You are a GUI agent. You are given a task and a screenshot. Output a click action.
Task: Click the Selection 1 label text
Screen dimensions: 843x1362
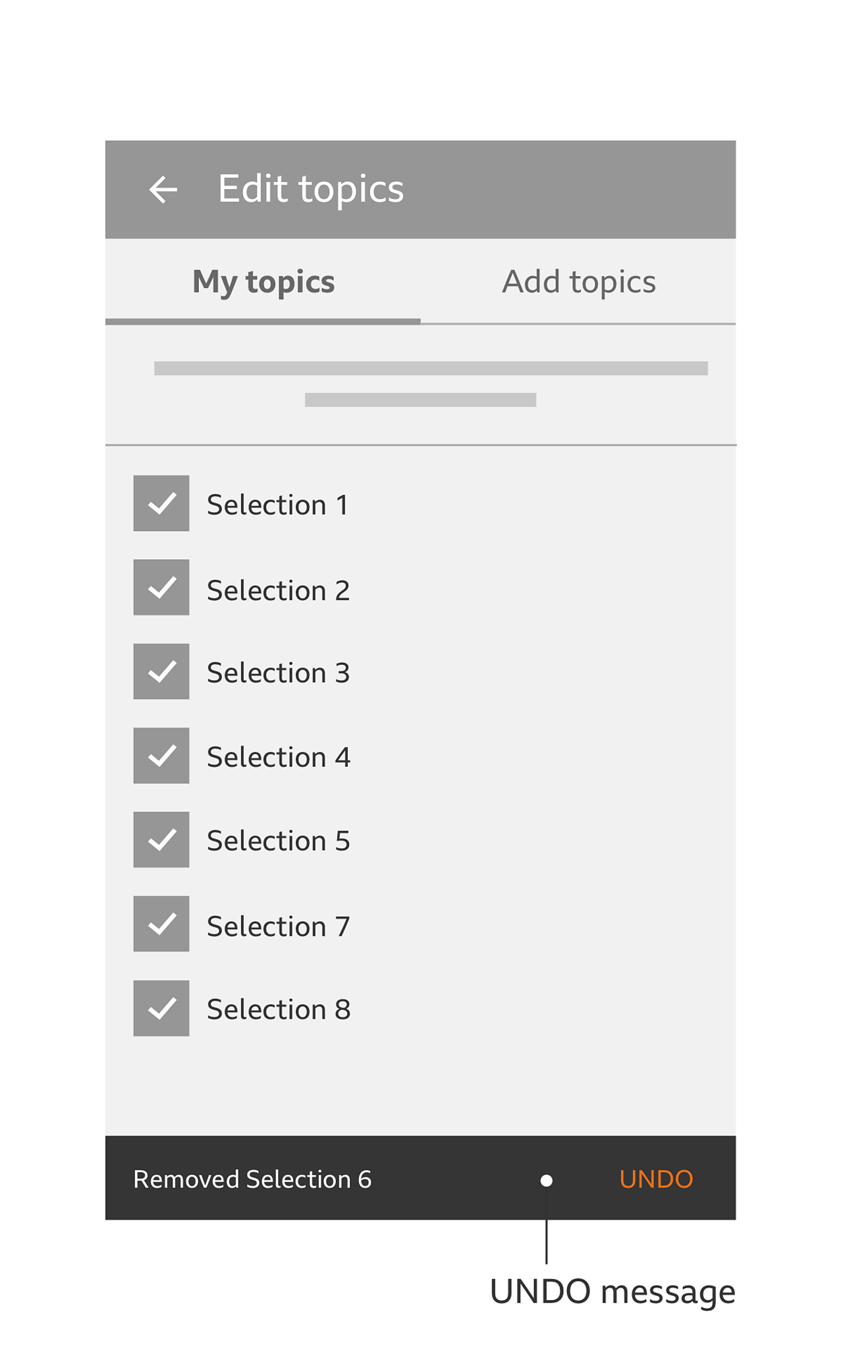point(277,505)
